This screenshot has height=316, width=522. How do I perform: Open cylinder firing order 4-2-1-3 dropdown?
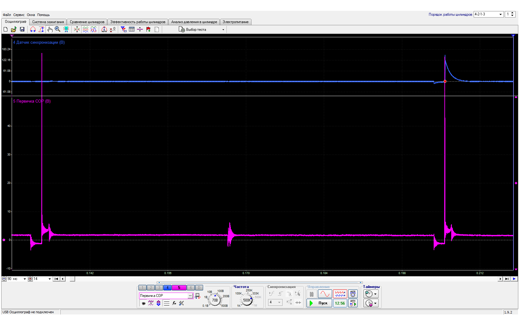coord(501,14)
